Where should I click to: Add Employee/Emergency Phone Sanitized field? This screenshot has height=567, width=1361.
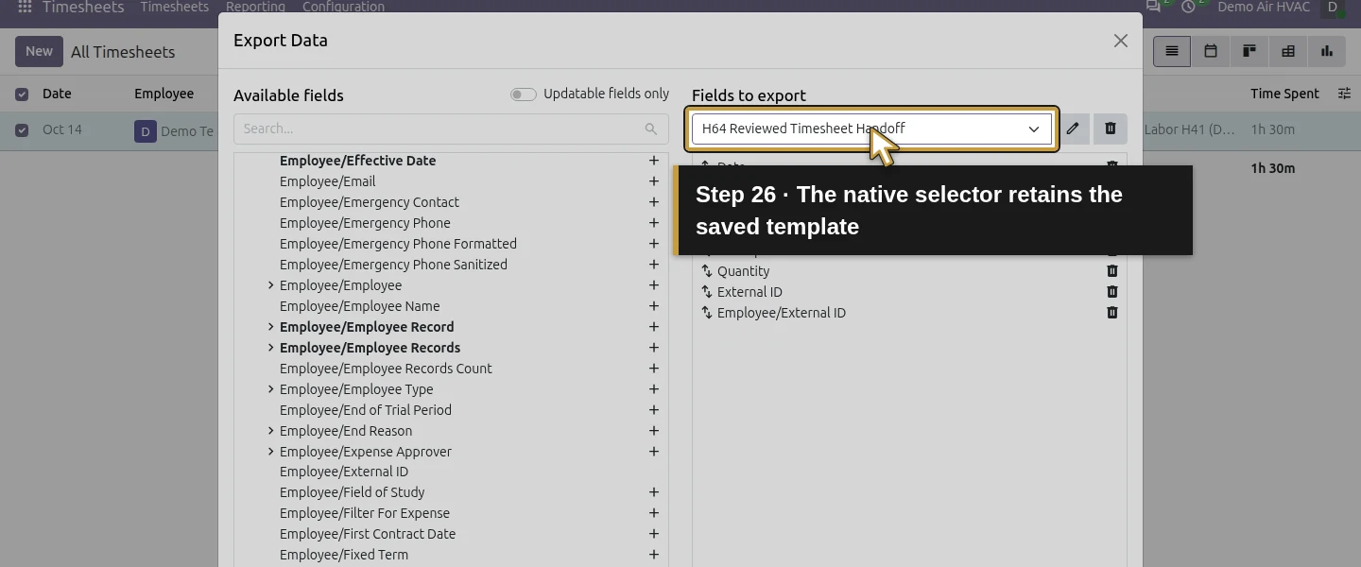tap(653, 265)
